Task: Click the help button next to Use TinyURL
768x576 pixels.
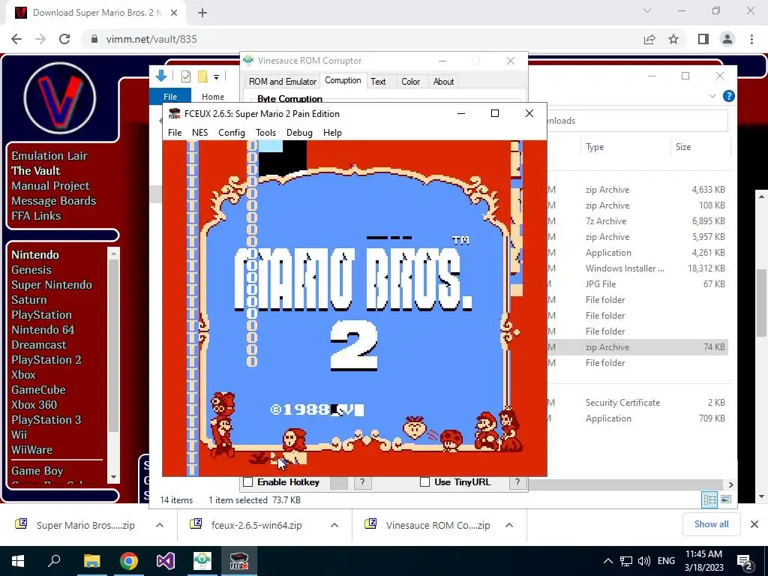Action: pyautogui.click(x=517, y=482)
